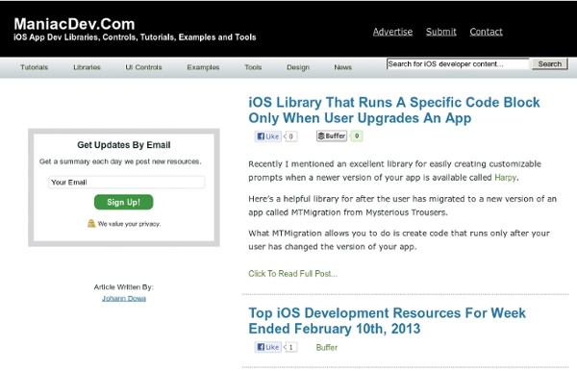The image size is (577, 371).
Task: Click the green Sign Up! button
Action: click(124, 202)
